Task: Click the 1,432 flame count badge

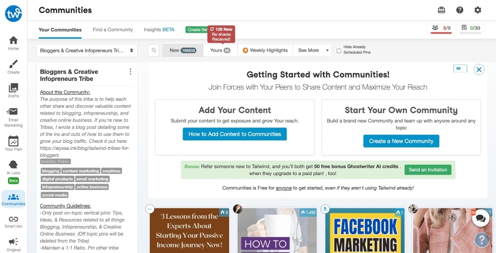Action: click(308, 212)
